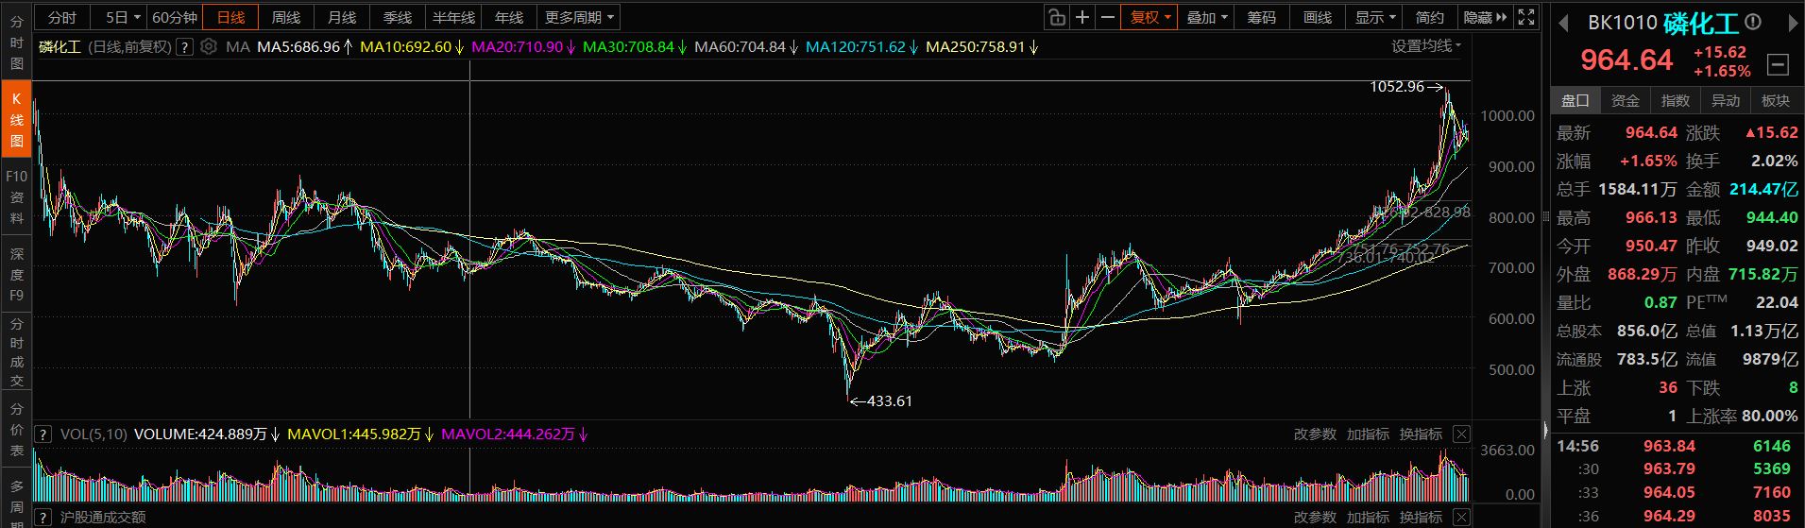Switch to 季线 period
The height and width of the screenshot is (528, 1805).
[398, 17]
